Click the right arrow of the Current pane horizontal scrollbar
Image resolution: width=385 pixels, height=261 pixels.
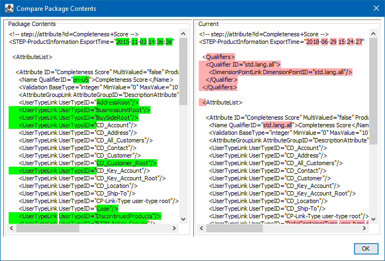(364, 228)
